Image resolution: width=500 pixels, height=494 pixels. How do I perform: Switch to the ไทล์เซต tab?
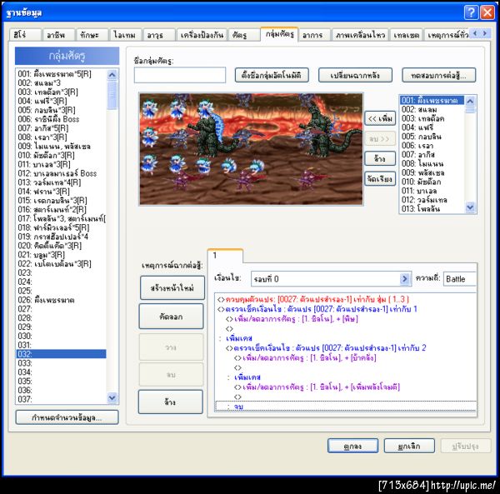click(x=406, y=35)
